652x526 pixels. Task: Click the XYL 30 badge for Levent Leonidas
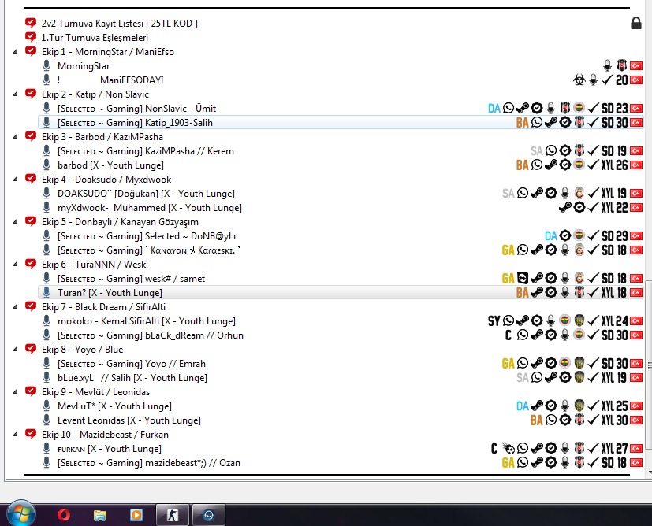click(x=615, y=420)
